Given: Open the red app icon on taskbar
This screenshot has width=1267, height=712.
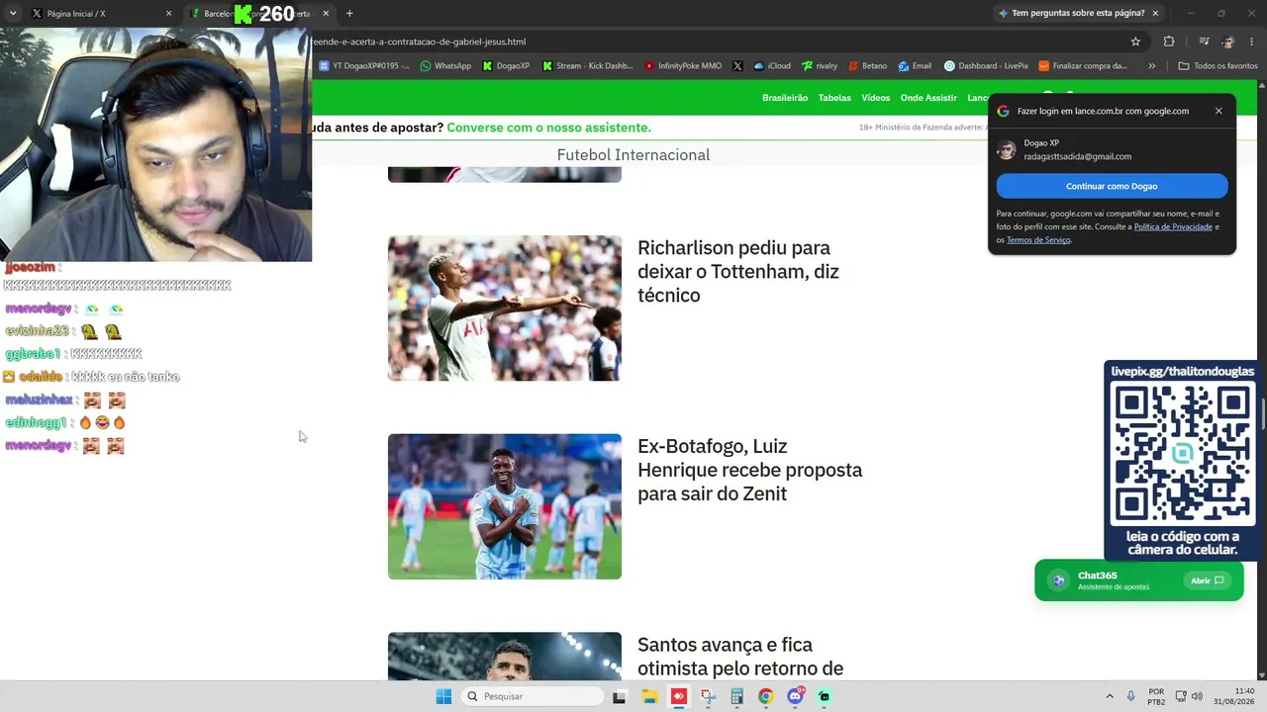Looking at the screenshot, I should 678,696.
